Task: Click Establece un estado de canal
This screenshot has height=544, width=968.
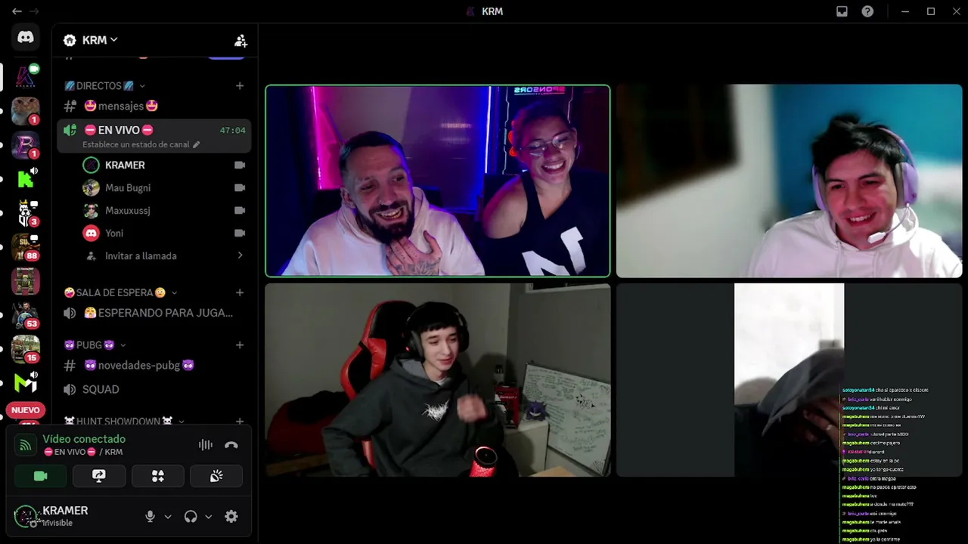Action: click(x=141, y=144)
